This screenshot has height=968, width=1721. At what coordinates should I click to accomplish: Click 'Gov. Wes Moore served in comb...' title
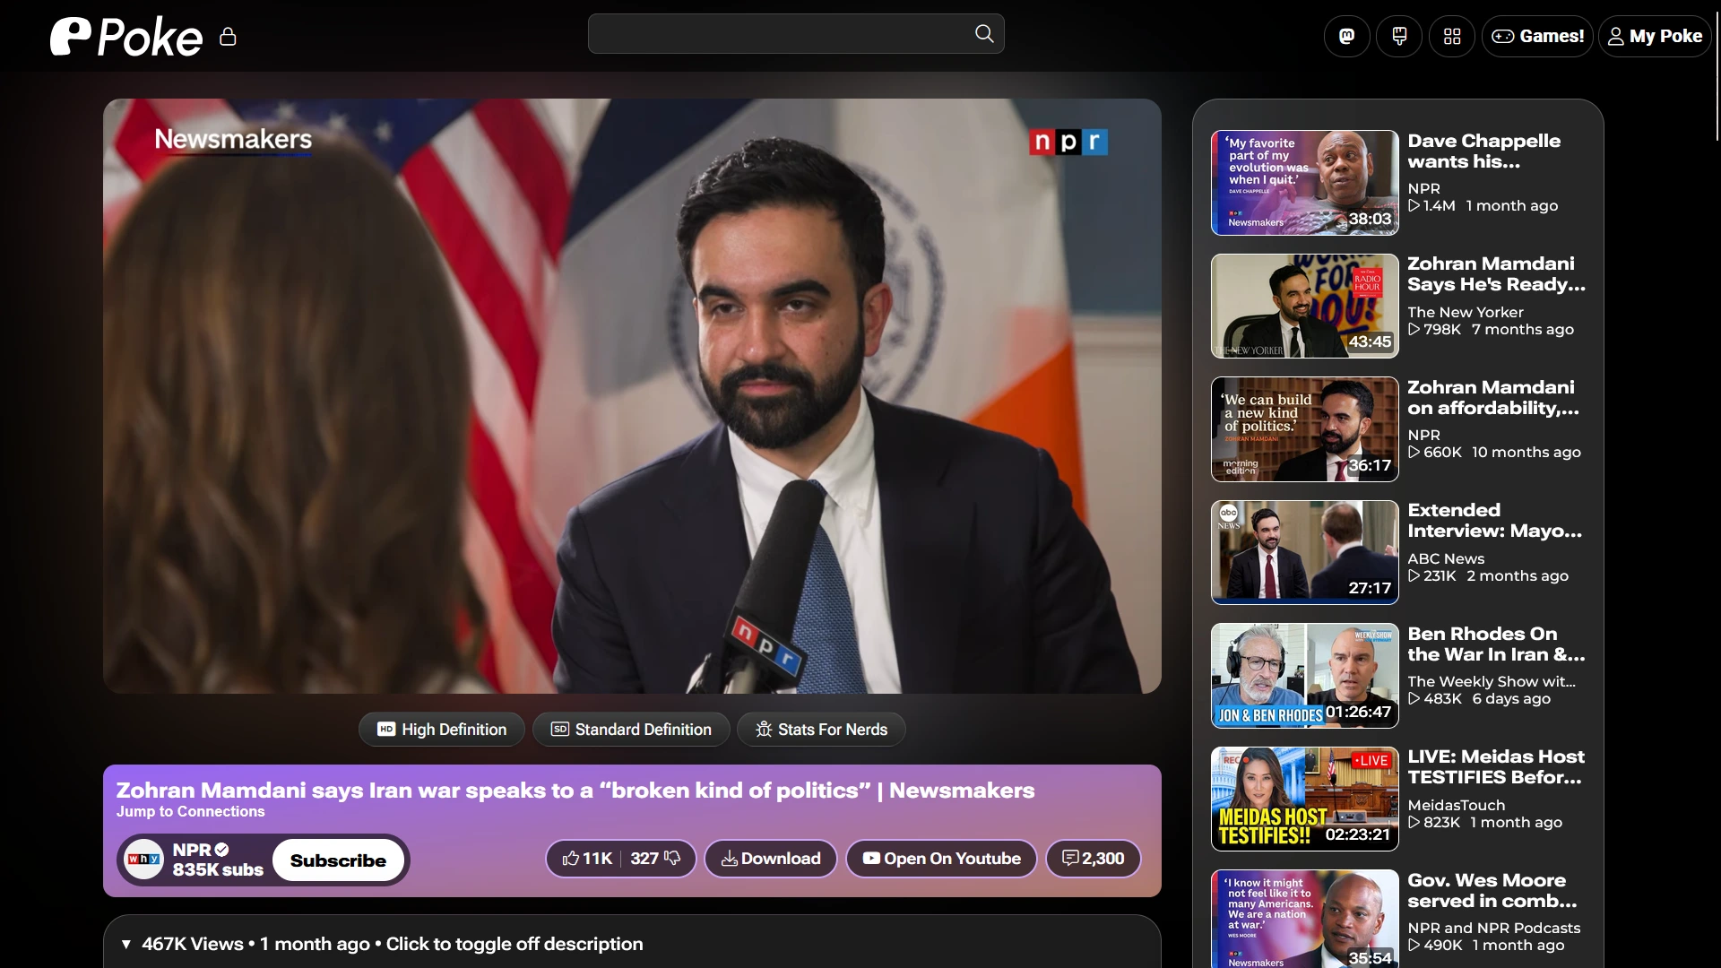point(1492,891)
